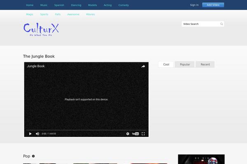
Task: Share the Jungle Book video arrow
Action: point(143,66)
